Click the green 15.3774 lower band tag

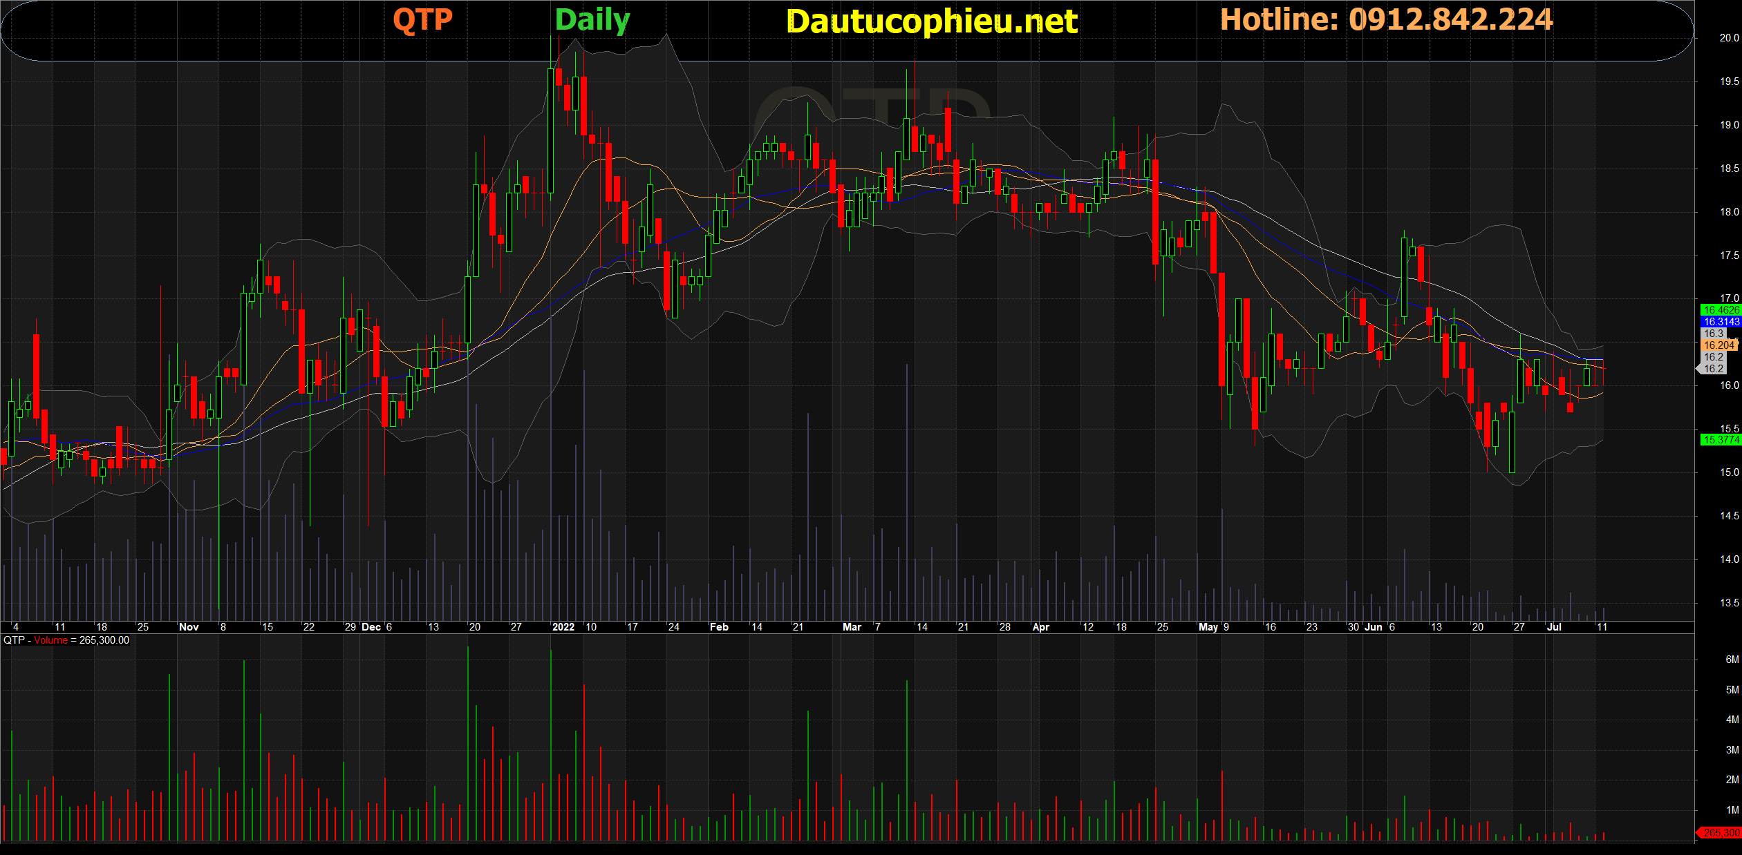click(1720, 440)
